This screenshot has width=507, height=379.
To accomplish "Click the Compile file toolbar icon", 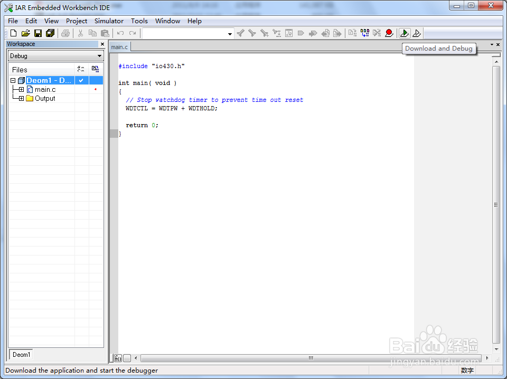I will click(352, 33).
